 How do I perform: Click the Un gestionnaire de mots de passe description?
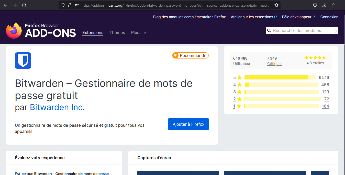pos(80,129)
